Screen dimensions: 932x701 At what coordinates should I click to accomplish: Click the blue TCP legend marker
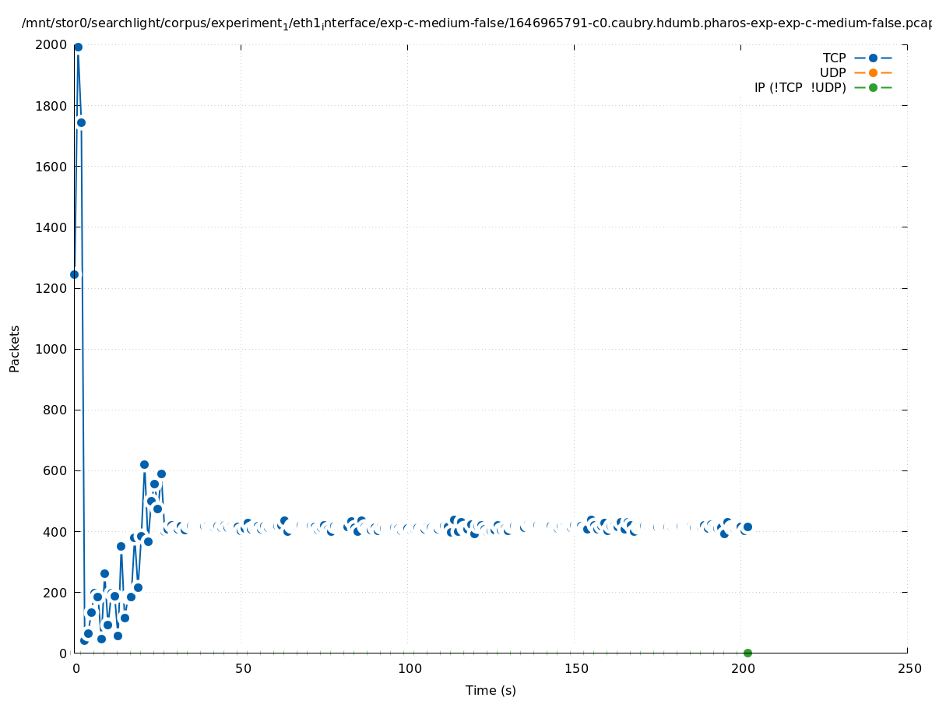point(873,58)
